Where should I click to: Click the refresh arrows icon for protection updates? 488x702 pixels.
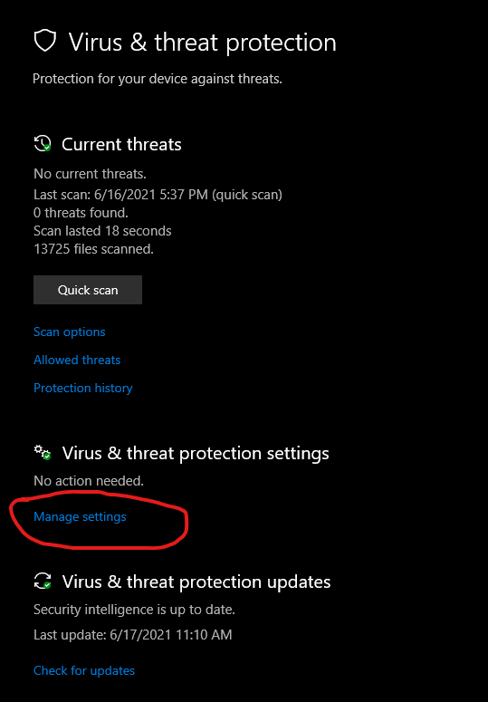(43, 582)
